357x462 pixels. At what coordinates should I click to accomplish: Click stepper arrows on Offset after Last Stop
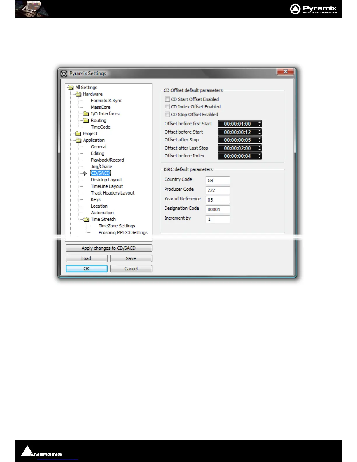[260, 148]
